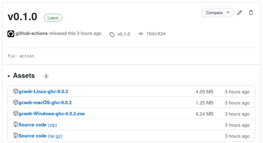The height and width of the screenshot is (143, 263).
Task: Click the github-actions avatar icon
Action: coord(11,34)
